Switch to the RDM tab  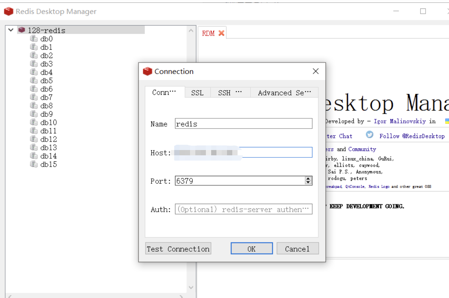click(208, 33)
